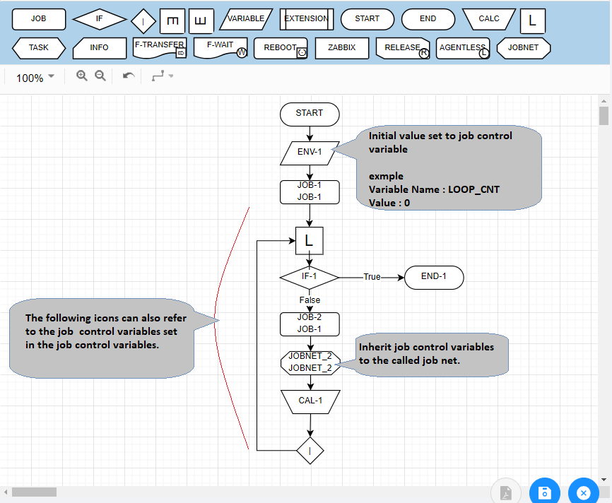Select the AGENTLESS shape
The image size is (612, 503).
[463, 48]
